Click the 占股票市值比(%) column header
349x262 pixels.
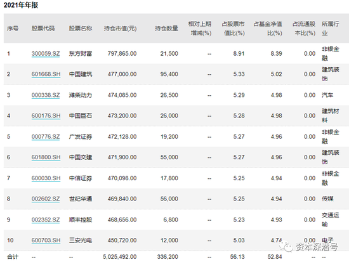[234, 29]
